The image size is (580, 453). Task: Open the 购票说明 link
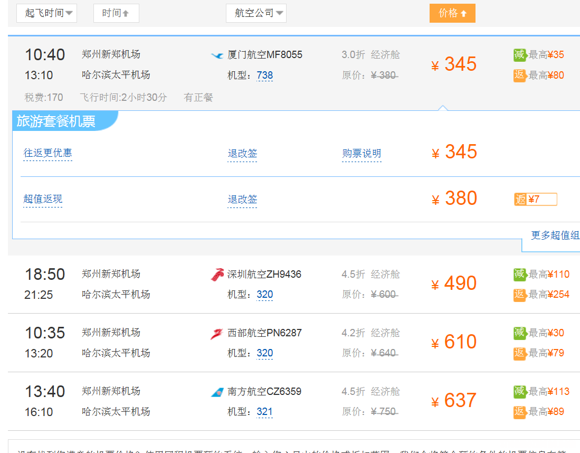pyautogui.click(x=362, y=154)
